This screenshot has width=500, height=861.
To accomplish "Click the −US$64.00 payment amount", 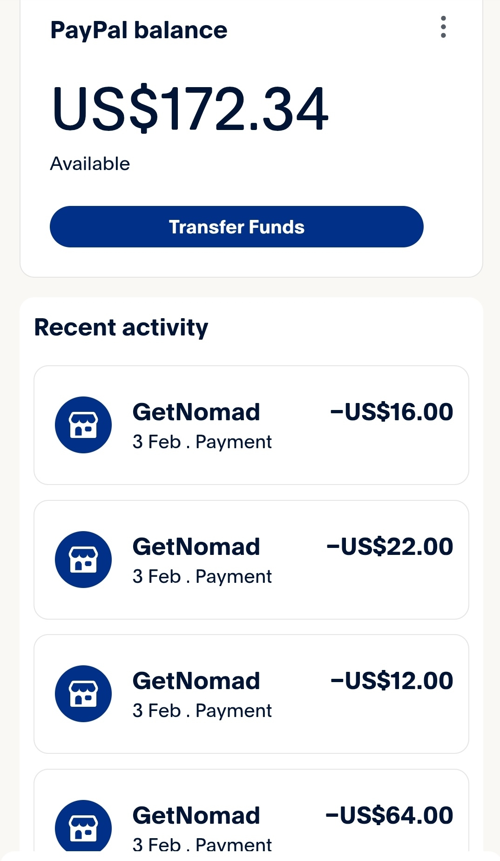I will pyautogui.click(x=389, y=815).
